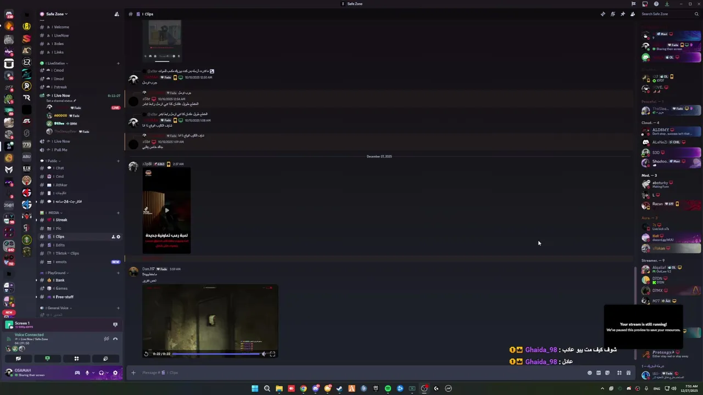
Task: Click the OSAMAH user avatar
Action: pyautogui.click(x=9, y=373)
